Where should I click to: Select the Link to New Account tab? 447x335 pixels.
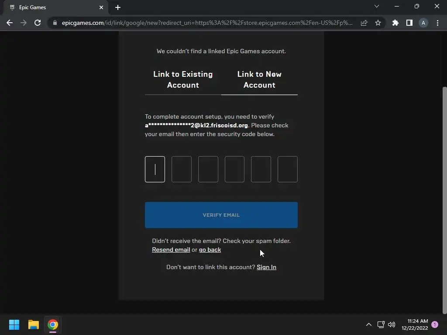(259, 80)
